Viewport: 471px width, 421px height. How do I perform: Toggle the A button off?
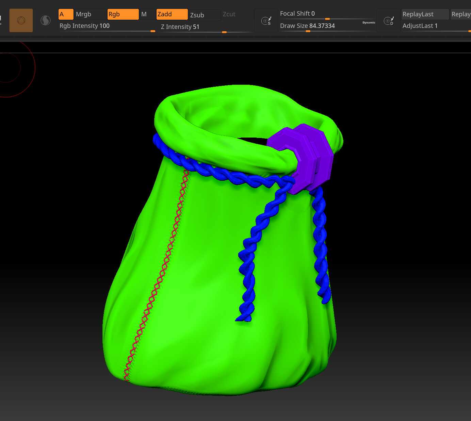point(66,14)
